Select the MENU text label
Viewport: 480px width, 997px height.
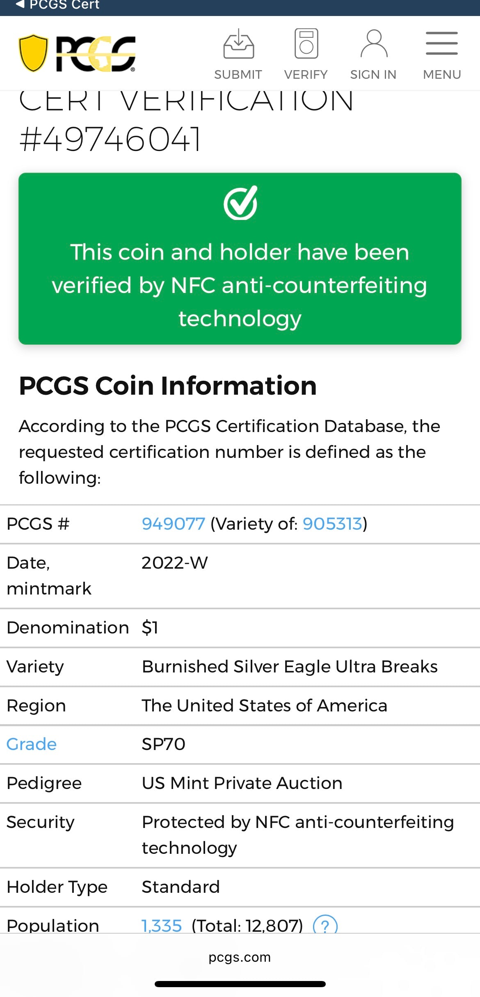441,74
